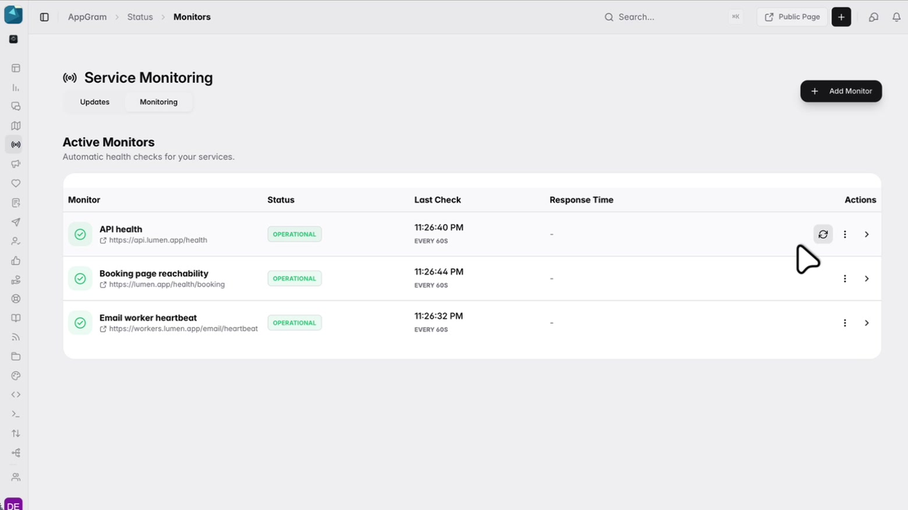The height and width of the screenshot is (510, 908).
Task: Open the up-down arrows sidebar icon
Action: pyautogui.click(x=16, y=433)
